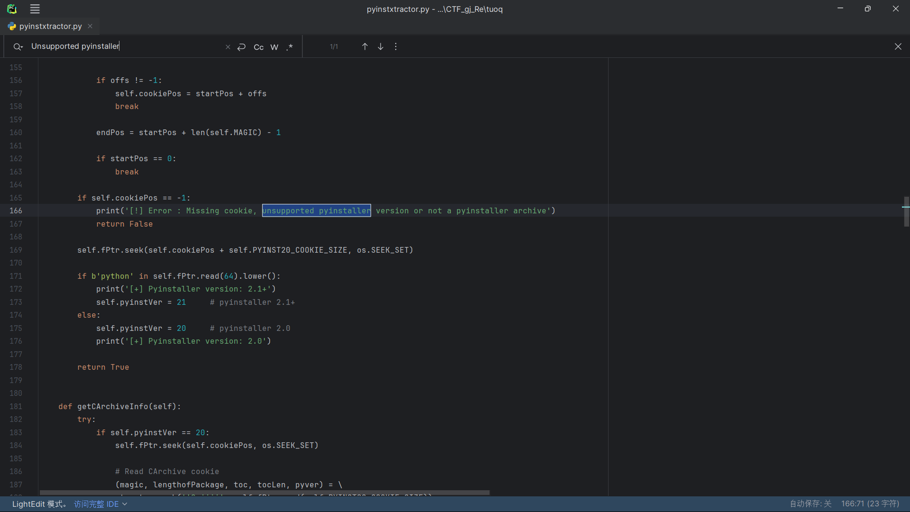Go to previous search occurrence

point(365,46)
